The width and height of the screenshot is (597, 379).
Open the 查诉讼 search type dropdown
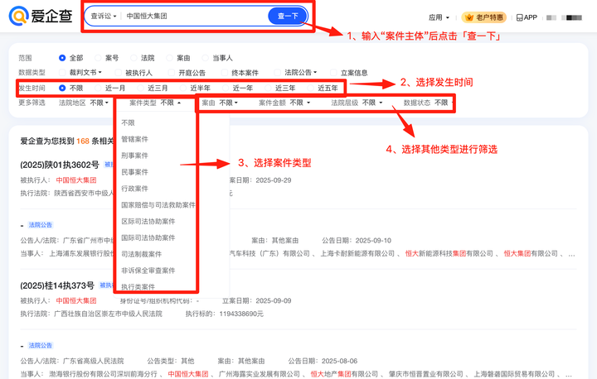[x=103, y=17]
